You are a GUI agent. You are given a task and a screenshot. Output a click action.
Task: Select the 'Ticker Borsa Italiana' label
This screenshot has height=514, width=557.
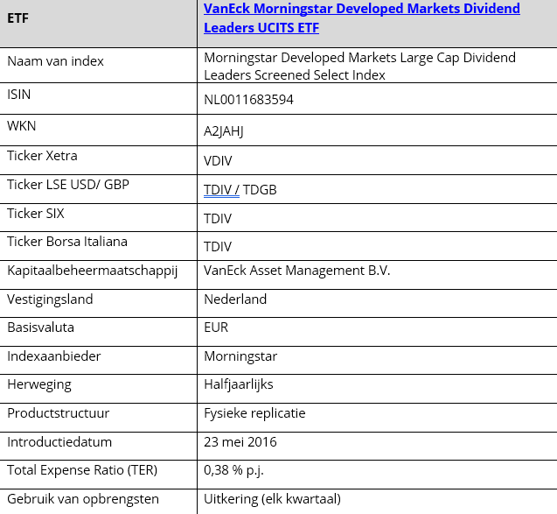pos(67,242)
